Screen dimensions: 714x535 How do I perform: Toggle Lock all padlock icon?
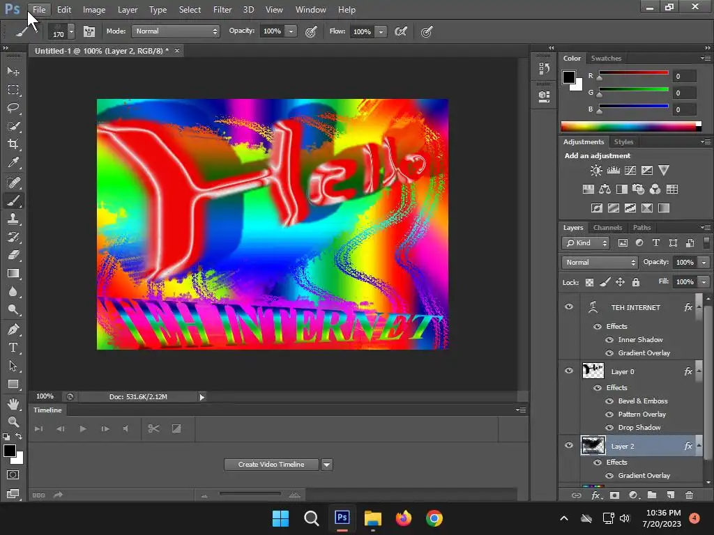click(x=636, y=283)
